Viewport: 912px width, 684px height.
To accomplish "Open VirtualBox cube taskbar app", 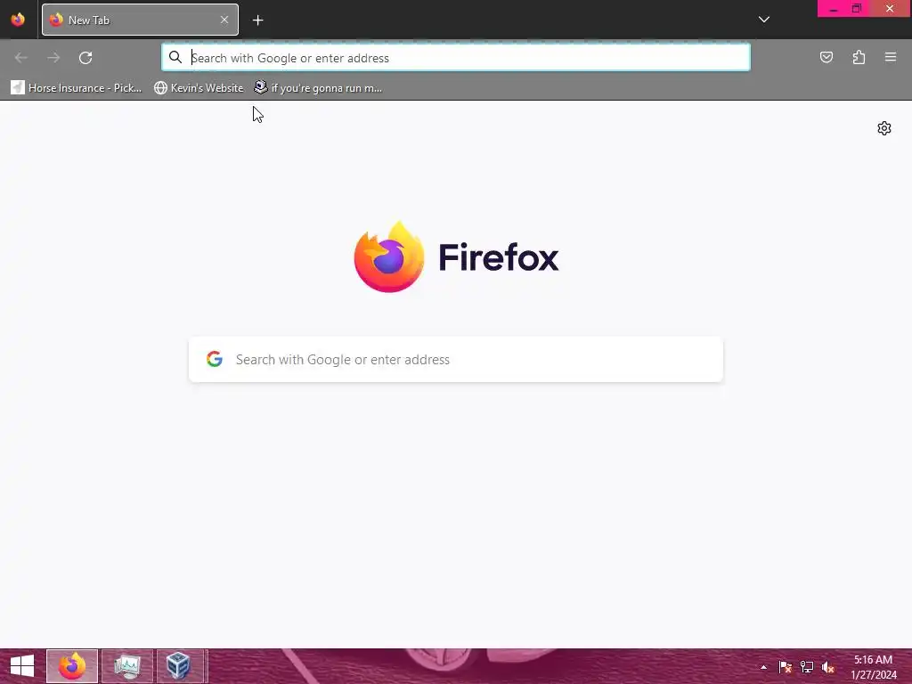I will (178, 666).
